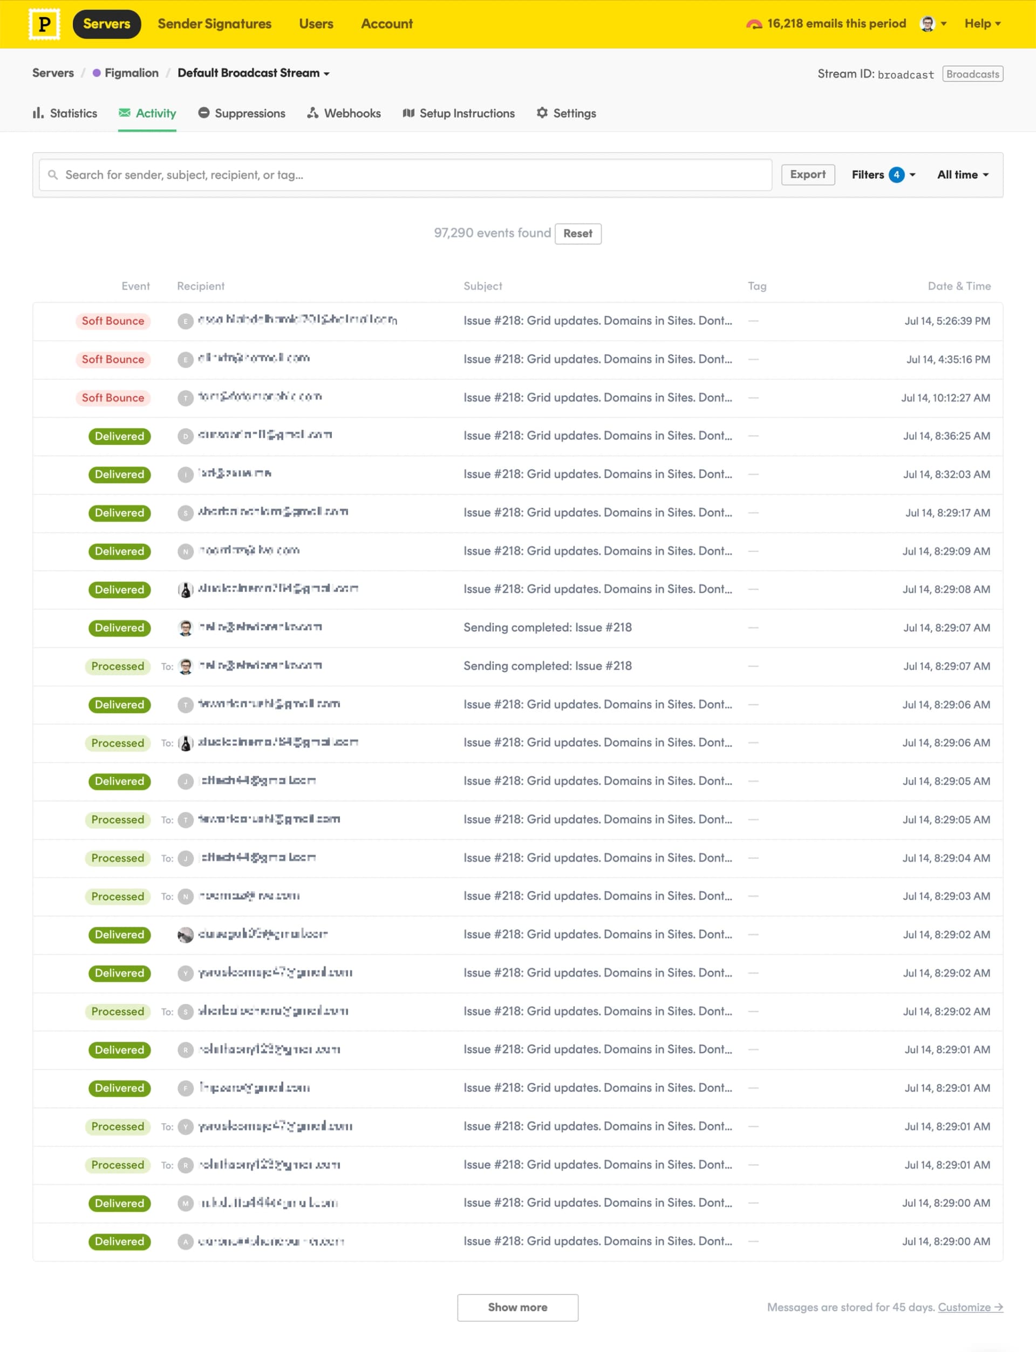Click the Export button

(x=808, y=174)
